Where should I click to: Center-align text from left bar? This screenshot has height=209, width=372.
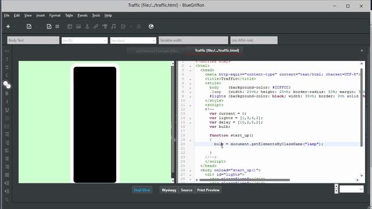point(7,158)
